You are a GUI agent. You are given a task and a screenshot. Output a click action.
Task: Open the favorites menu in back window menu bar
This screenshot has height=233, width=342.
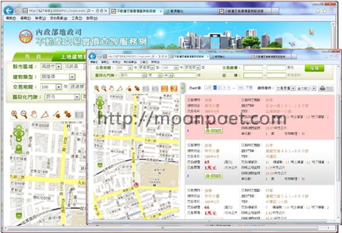(58, 18)
